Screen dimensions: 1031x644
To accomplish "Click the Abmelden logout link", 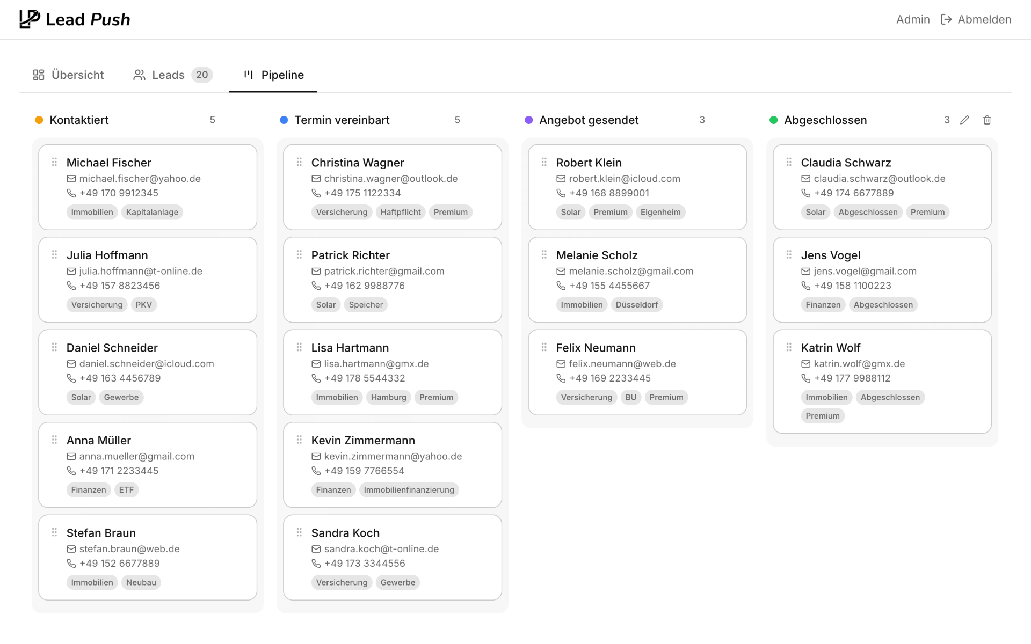I will [976, 19].
